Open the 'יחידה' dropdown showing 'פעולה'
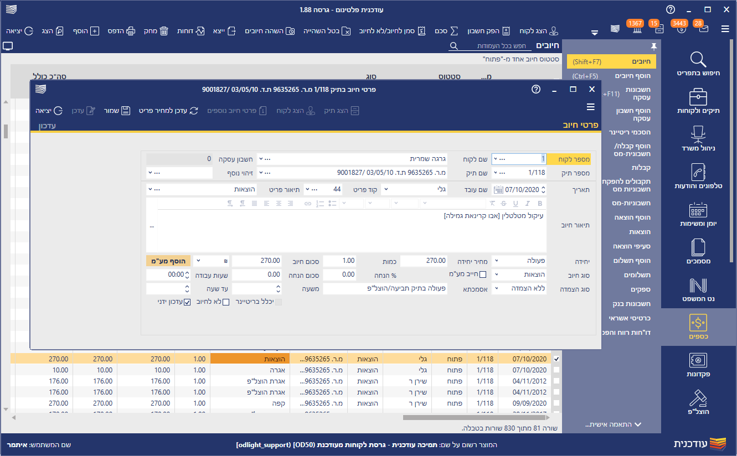The image size is (737, 456). 496,261
